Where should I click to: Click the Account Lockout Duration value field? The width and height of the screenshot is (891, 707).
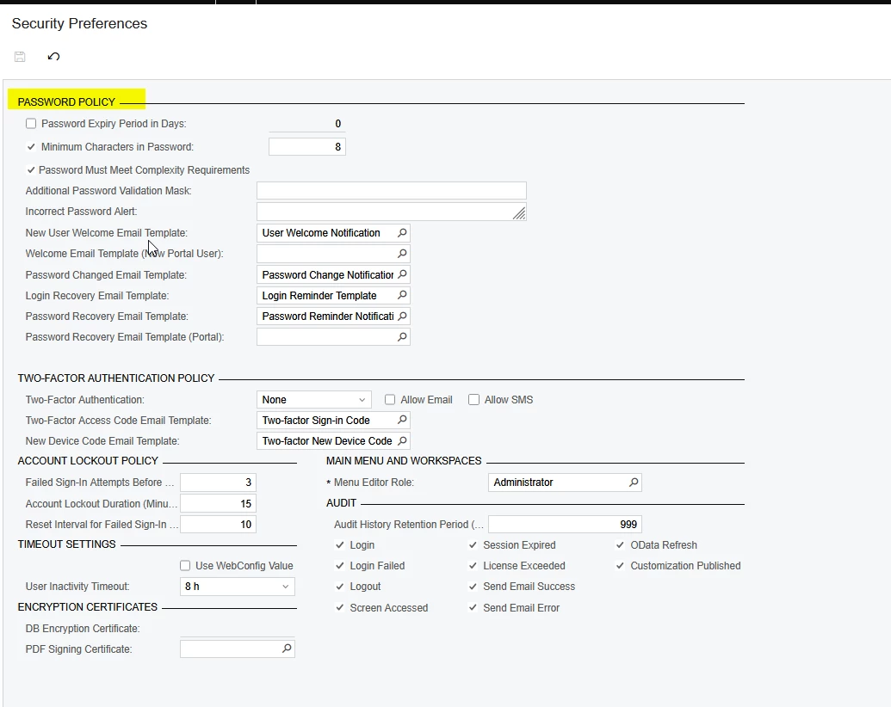click(x=218, y=504)
